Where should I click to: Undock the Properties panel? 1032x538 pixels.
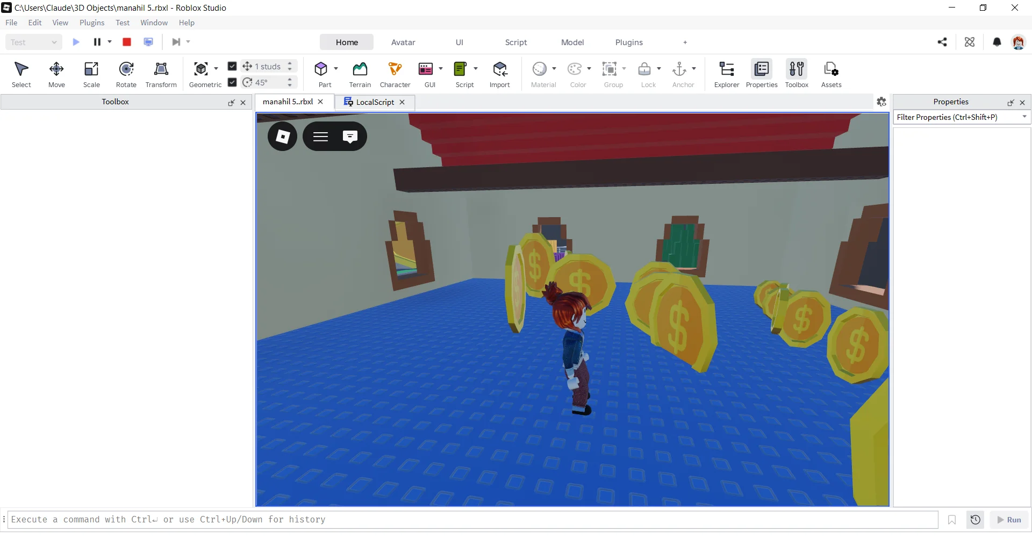click(x=1010, y=103)
